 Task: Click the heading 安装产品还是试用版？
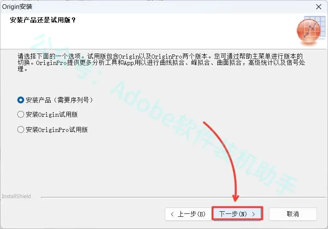[43, 20]
